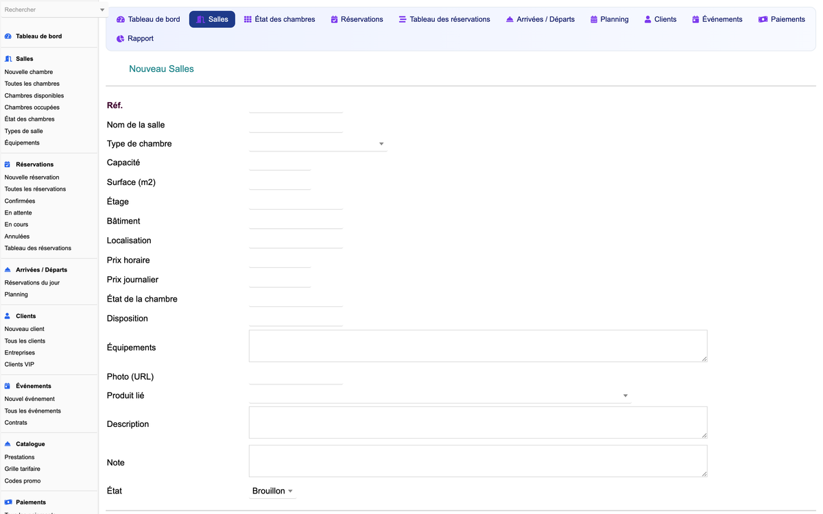Image resolution: width=823 pixels, height=514 pixels.
Task: Click the Surface (m2) input field
Action: coord(280,182)
